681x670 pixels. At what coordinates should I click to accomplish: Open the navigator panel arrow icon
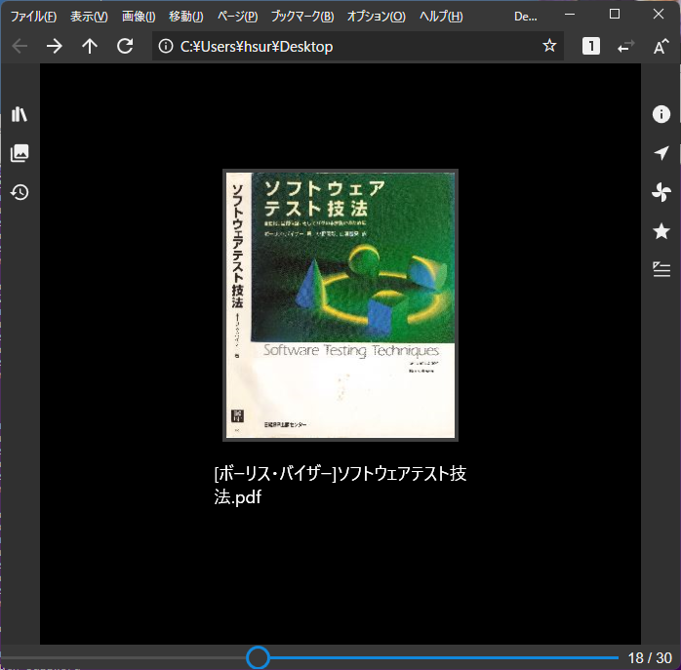(661, 153)
